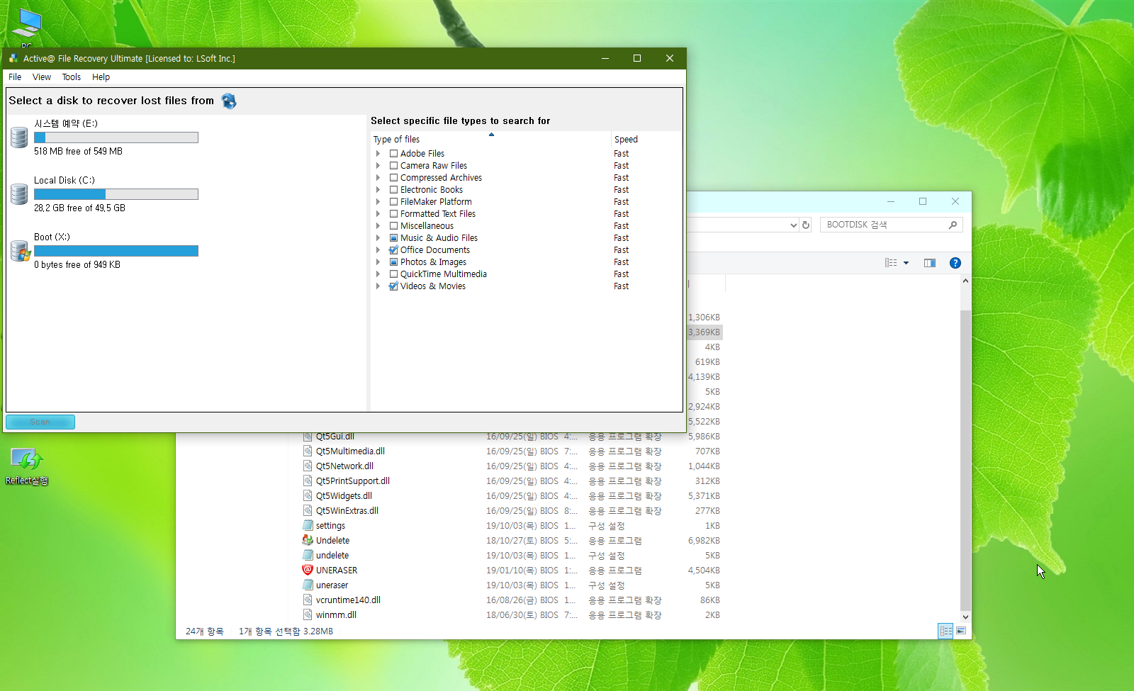Viewport: 1134px width, 691px height.
Task: Select the 시스템 예약 (E:) disk icon
Action: tap(19, 137)
